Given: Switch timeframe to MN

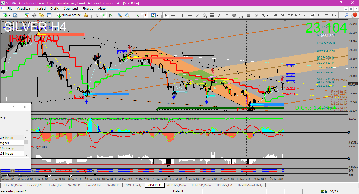Looking at the screenshot, I should 334,15.
